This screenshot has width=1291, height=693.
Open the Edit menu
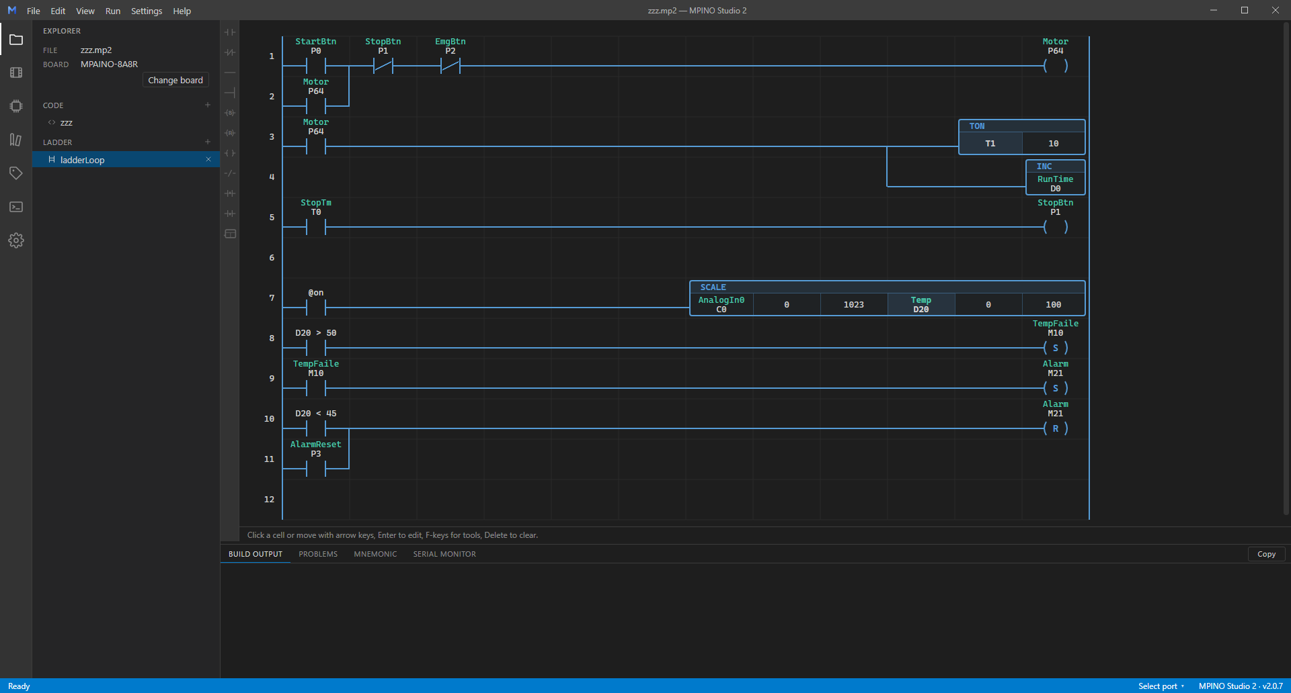coord(58,11)
